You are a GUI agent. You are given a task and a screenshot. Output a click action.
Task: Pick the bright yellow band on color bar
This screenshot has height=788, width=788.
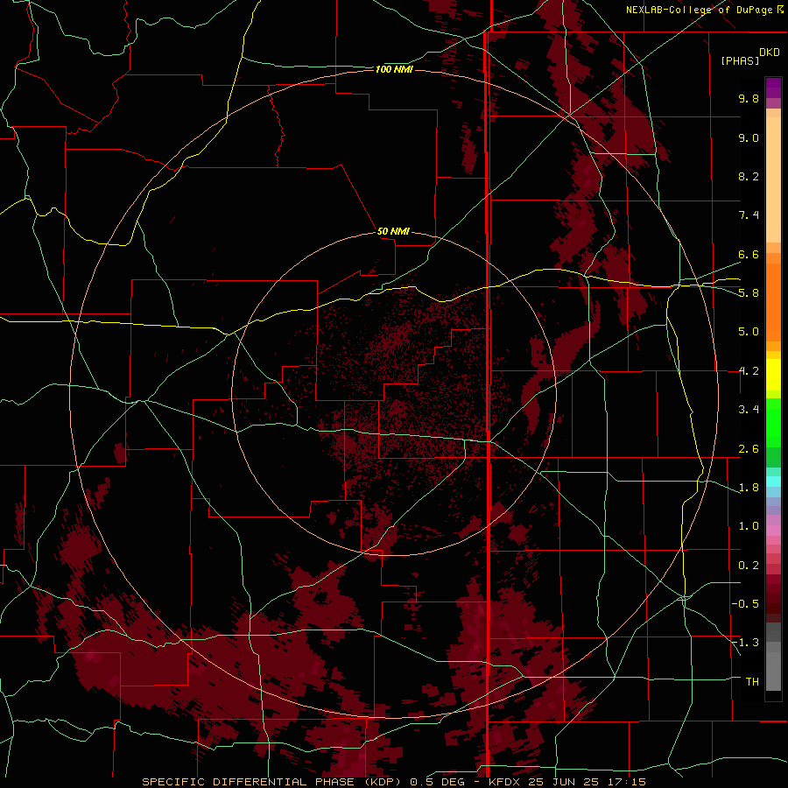(773, 375)
